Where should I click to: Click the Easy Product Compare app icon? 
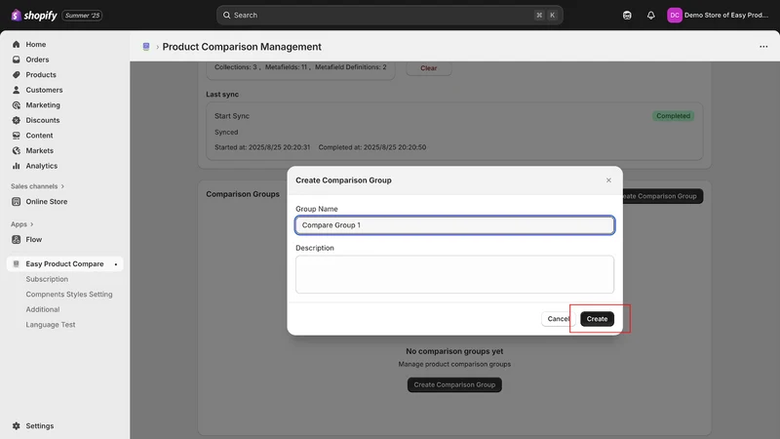17,263
